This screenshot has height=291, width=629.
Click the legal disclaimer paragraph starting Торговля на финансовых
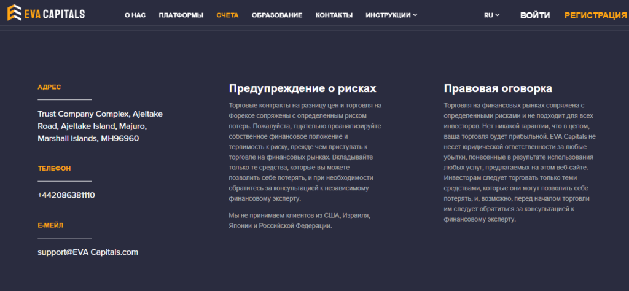[520, 162]
